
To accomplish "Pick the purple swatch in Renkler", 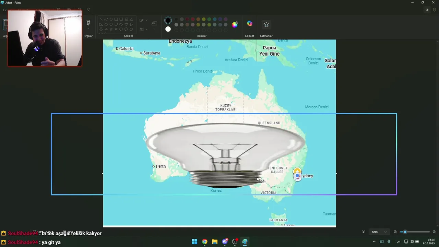I will [x=226, y=19].
